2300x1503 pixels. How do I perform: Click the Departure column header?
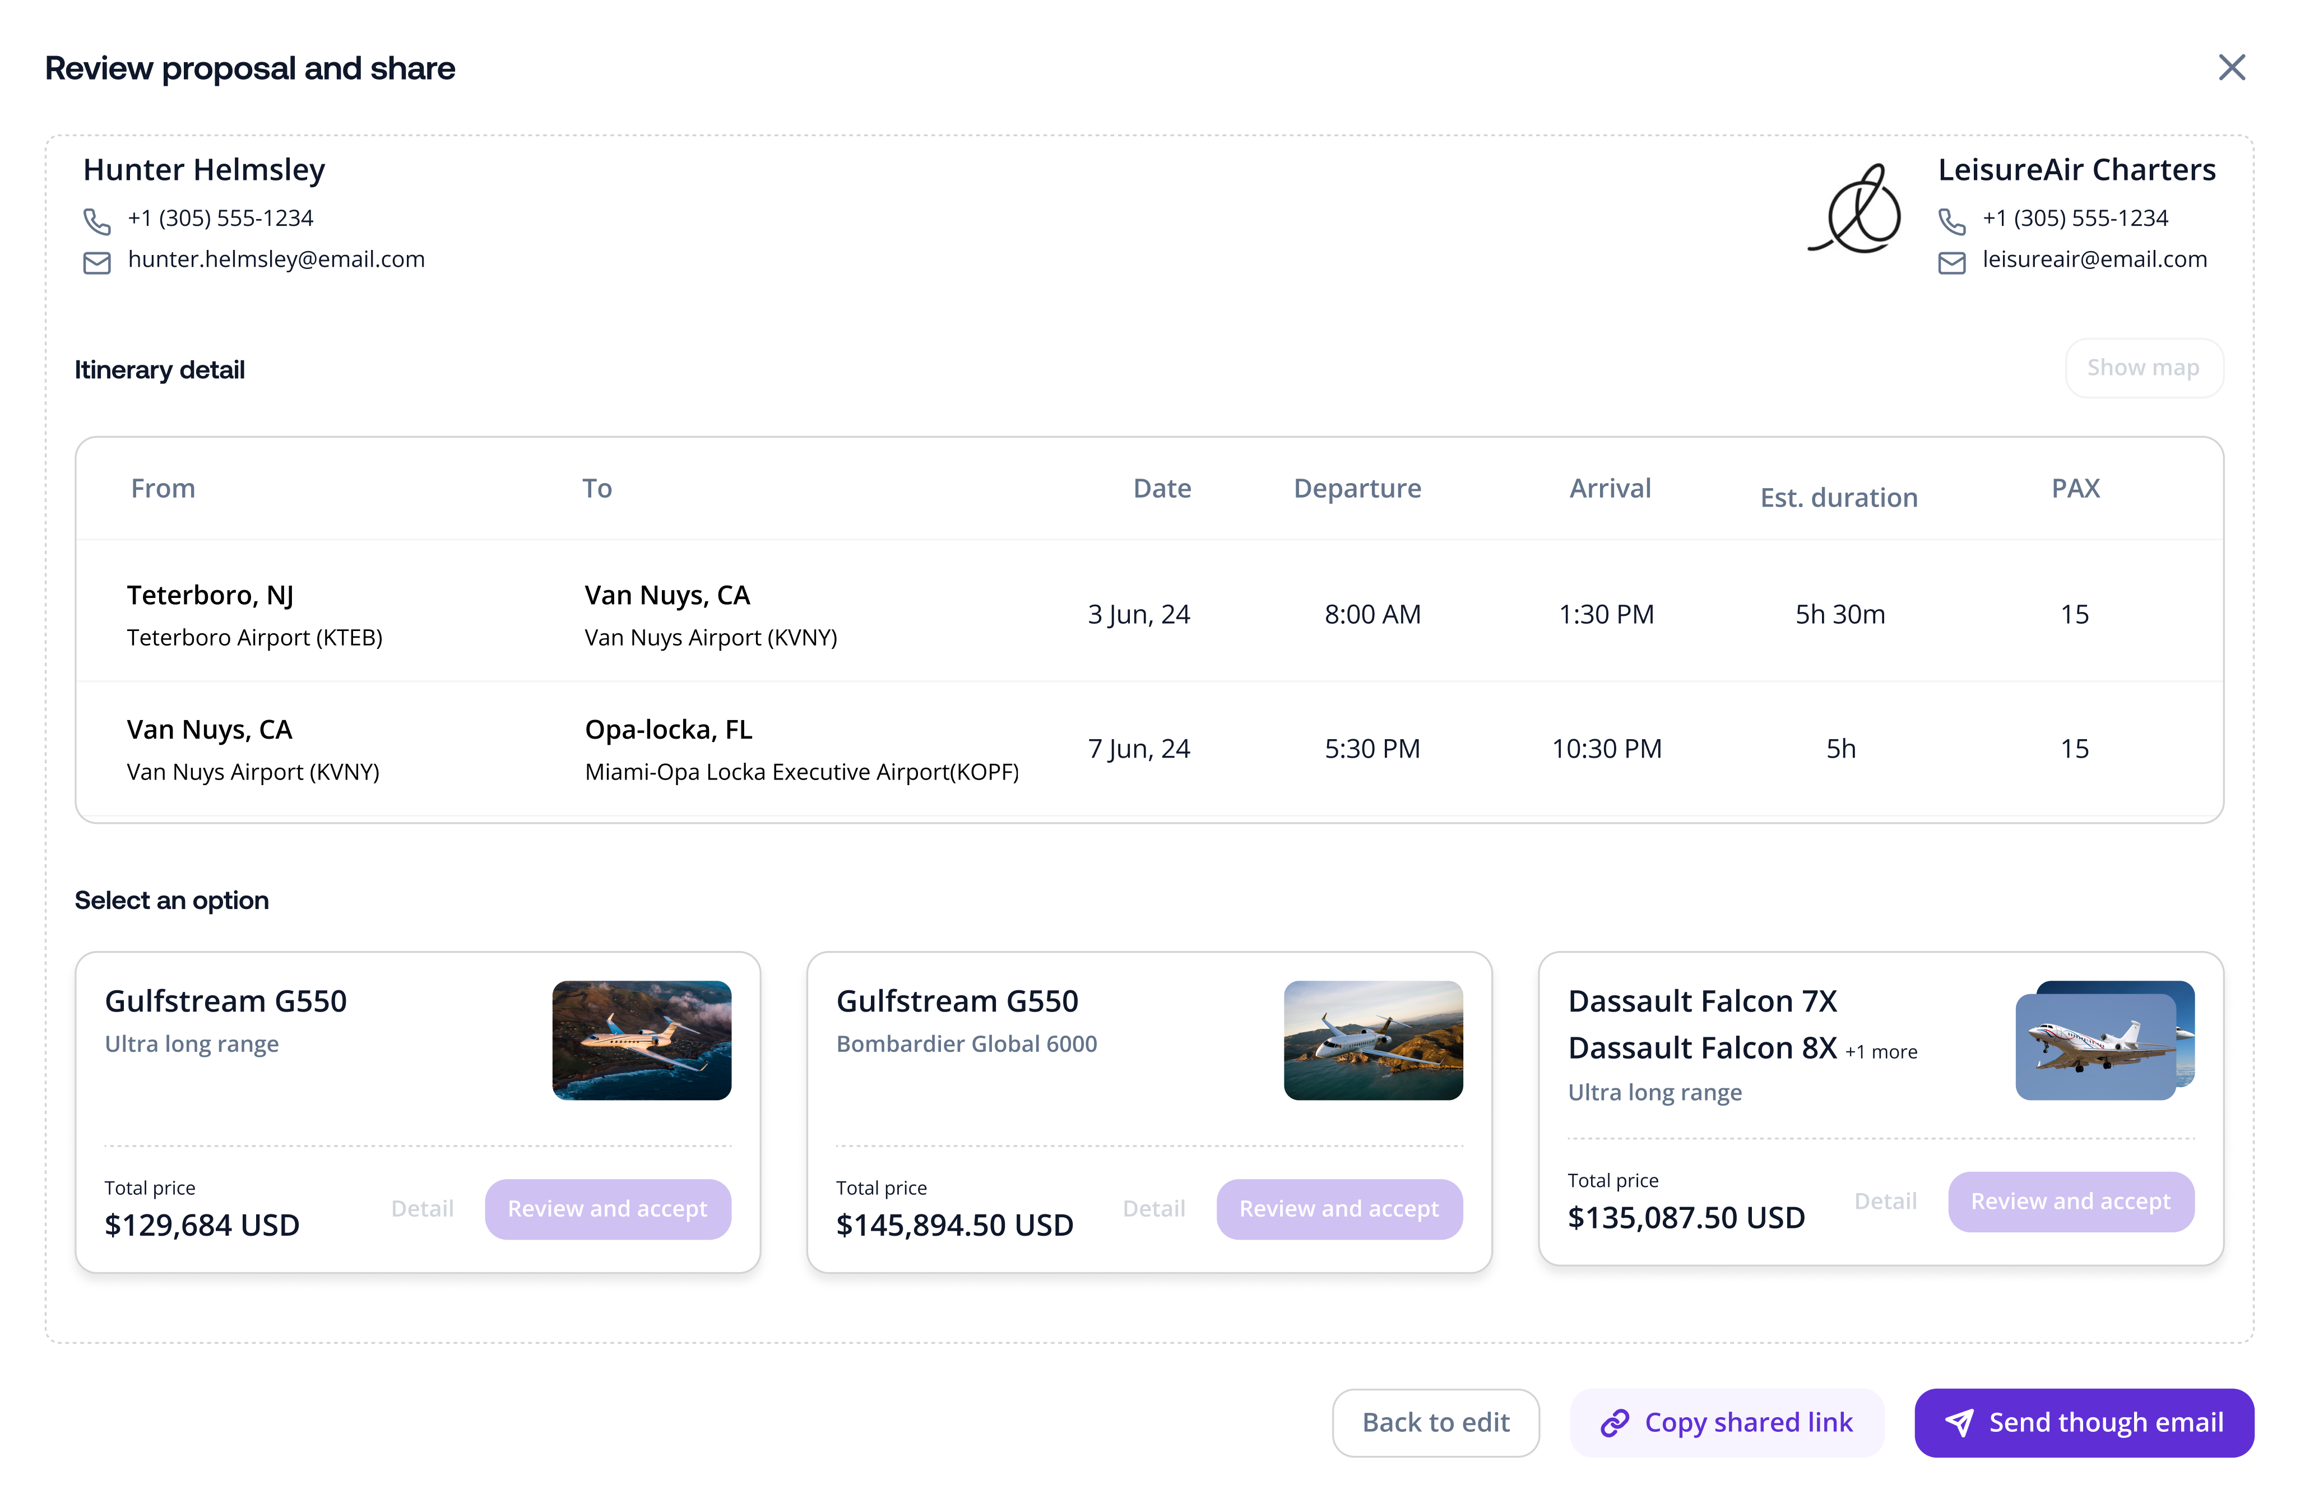1358,488
